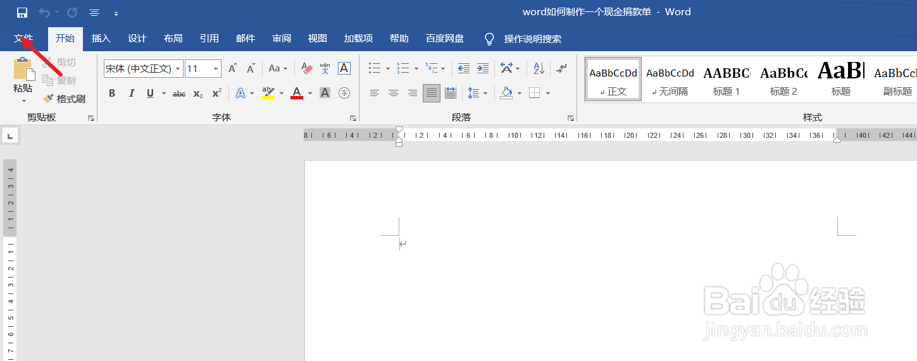
Task: Open line and paragraph spacing icon
Action: [x=473, y=94]
